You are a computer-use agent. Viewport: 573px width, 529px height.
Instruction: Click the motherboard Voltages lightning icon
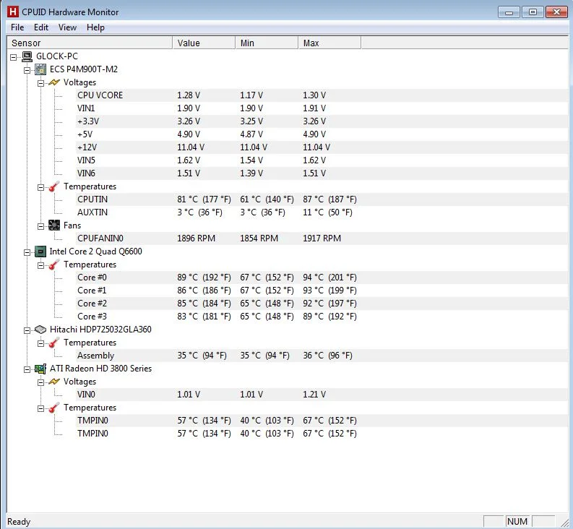54,82
